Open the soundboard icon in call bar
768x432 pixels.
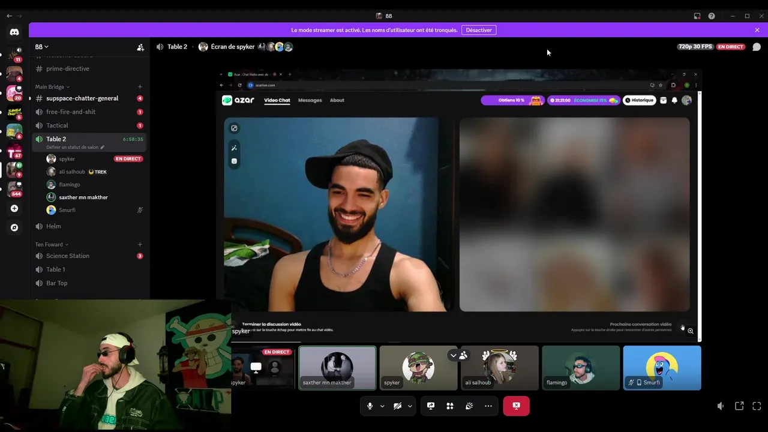469,406
